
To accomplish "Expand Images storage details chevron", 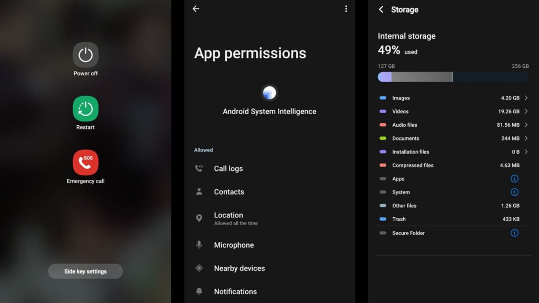I will tap(526, 98).
